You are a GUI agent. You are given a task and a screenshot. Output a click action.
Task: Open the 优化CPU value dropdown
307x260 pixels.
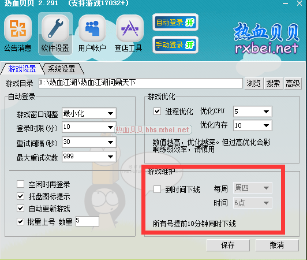[x=253, y=112]
